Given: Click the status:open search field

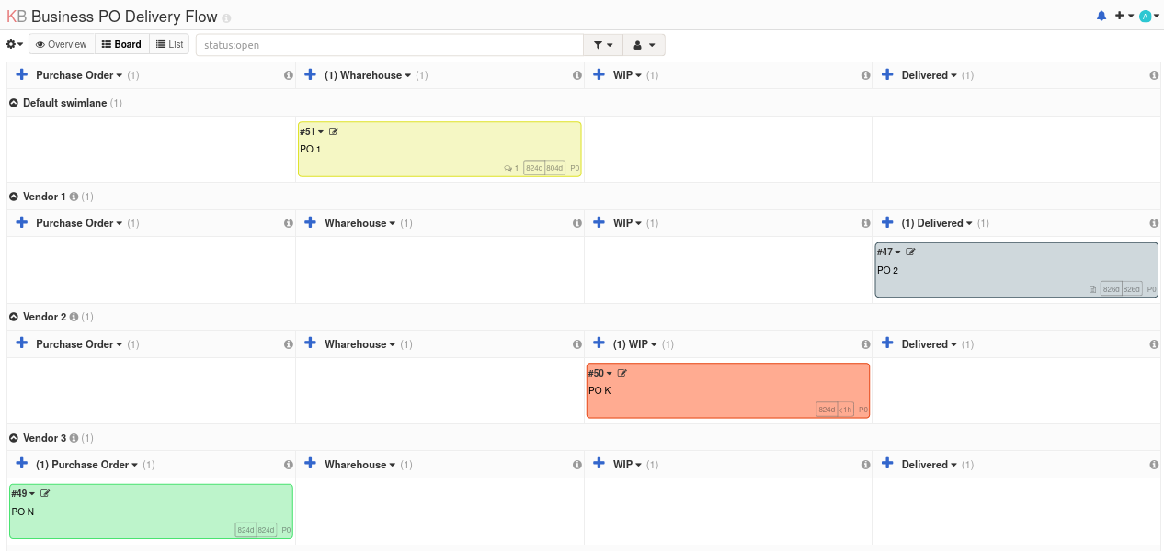Looking at the screenshot, I should (389, 45).
